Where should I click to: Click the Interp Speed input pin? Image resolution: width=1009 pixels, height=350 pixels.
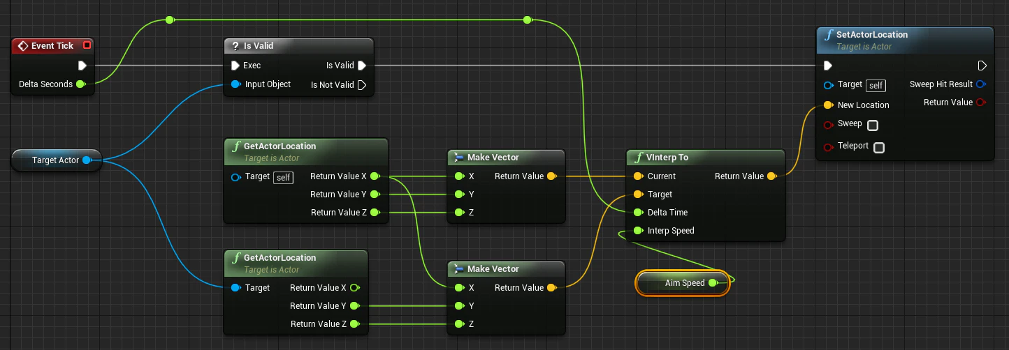(x=637, y=231)
